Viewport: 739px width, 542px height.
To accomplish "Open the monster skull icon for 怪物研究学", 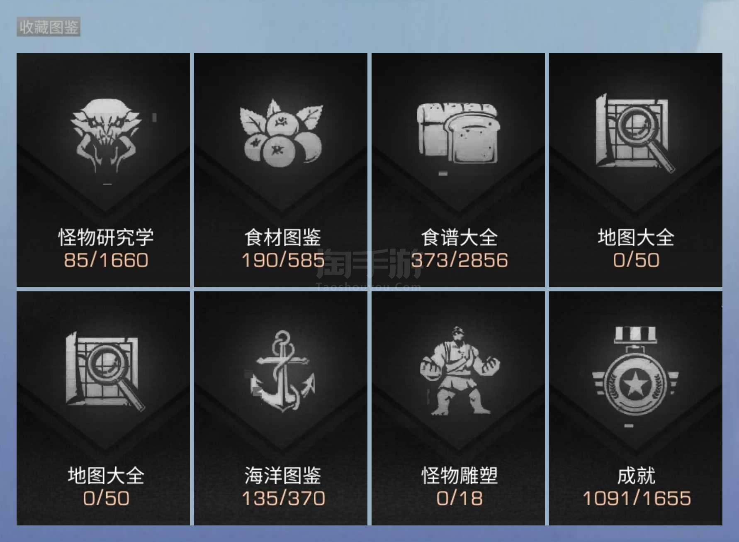I will [106, 135].
